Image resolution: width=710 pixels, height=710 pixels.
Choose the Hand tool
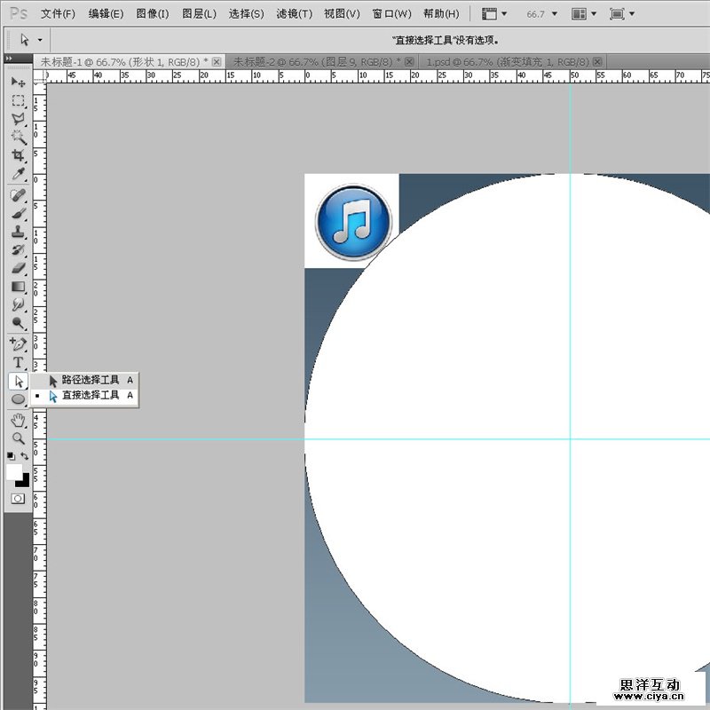18,419
